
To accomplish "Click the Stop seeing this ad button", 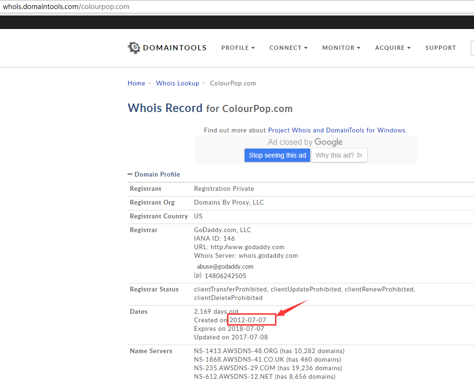I will (277, 155).
